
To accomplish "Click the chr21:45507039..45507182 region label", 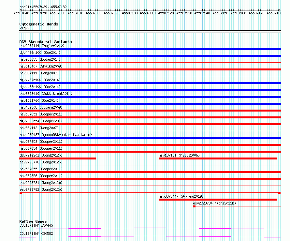I will tap(43, 7).
